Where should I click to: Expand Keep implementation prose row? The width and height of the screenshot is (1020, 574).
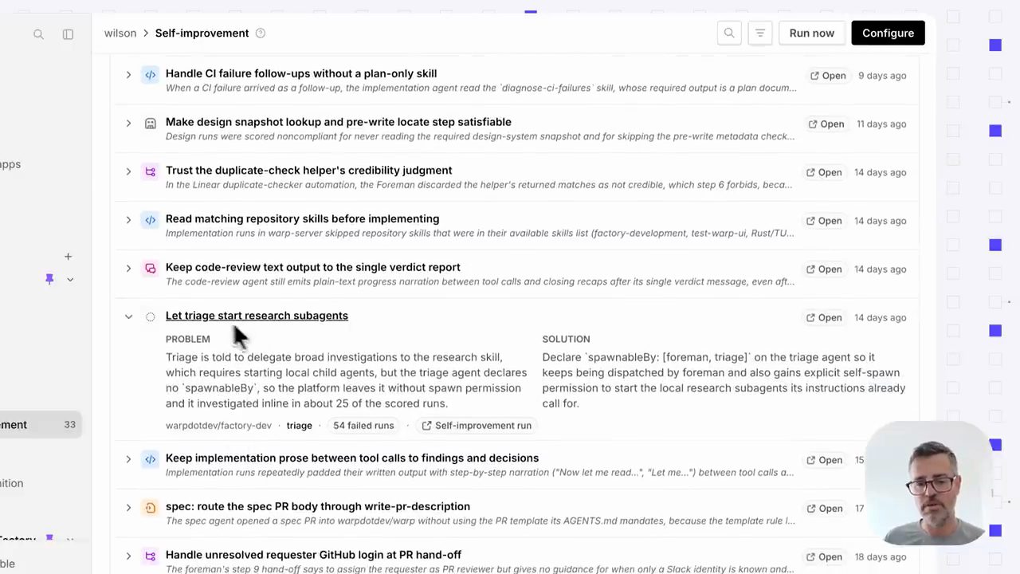[x=128, y=460]
